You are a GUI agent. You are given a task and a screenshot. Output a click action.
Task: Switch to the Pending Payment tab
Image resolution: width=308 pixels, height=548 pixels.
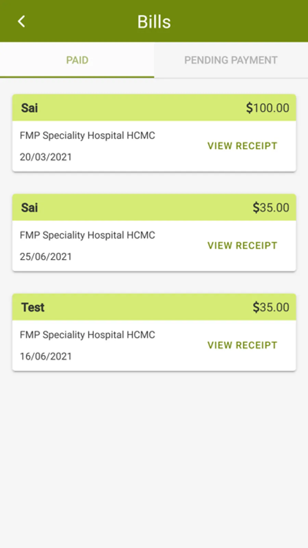(x=231, y=60)
